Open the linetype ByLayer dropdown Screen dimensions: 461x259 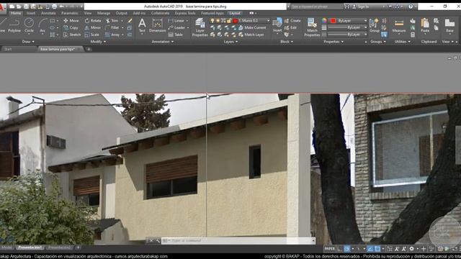(x=365, y=35)
